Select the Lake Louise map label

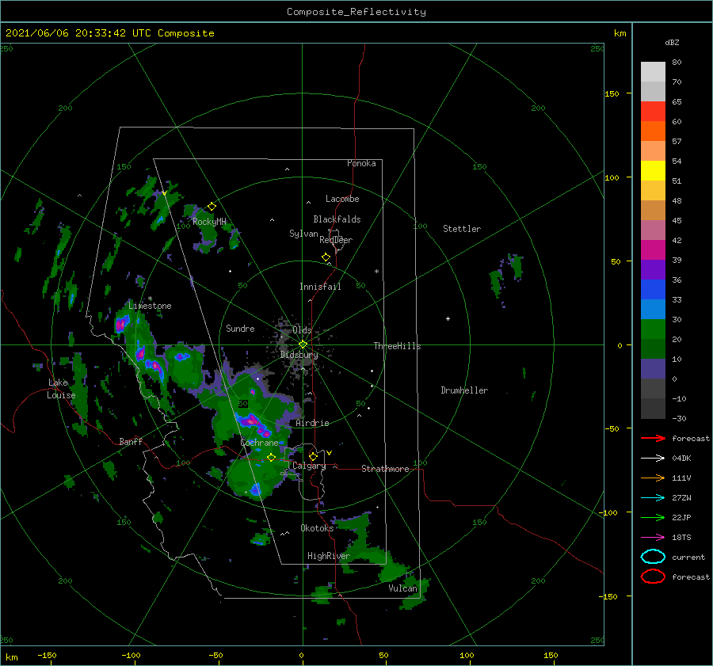(x=61, y=389)
